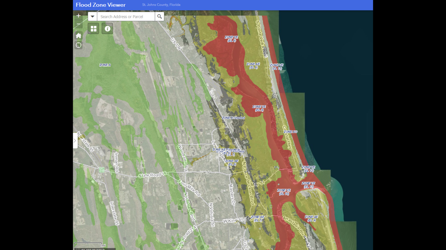Image resolution: width=446 pixels, height=250 pixels.
Task: Click the State Road 16 road label
Action: point(153,175)
